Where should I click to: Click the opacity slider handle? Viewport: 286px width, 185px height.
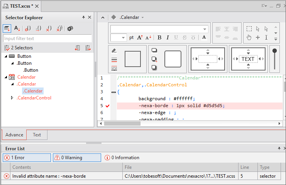[274, 50]
